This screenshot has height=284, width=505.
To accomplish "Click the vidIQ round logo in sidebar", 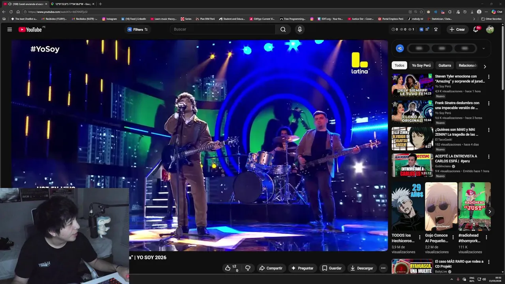I will click(x=400, y=48).
